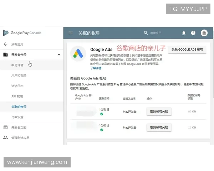This screenshot has height=171, width=214.
Task: Click the search magnifier icon
Action: click(x=146, y=33)
